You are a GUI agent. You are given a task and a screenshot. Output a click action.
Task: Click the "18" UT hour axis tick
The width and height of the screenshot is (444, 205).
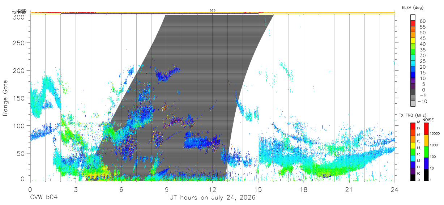[x=304, y=189]
